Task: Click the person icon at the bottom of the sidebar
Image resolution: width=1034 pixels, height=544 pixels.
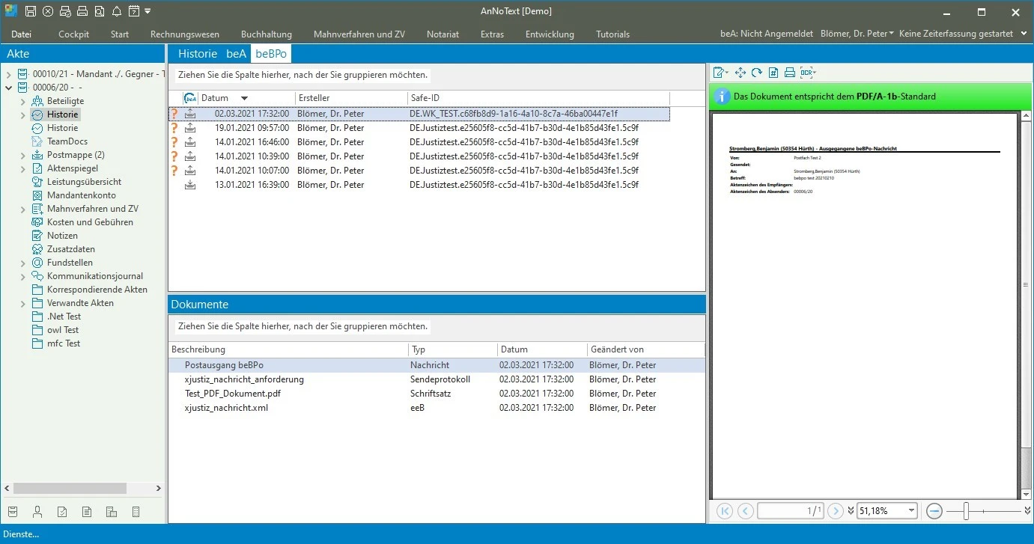Action: (37, 512)
